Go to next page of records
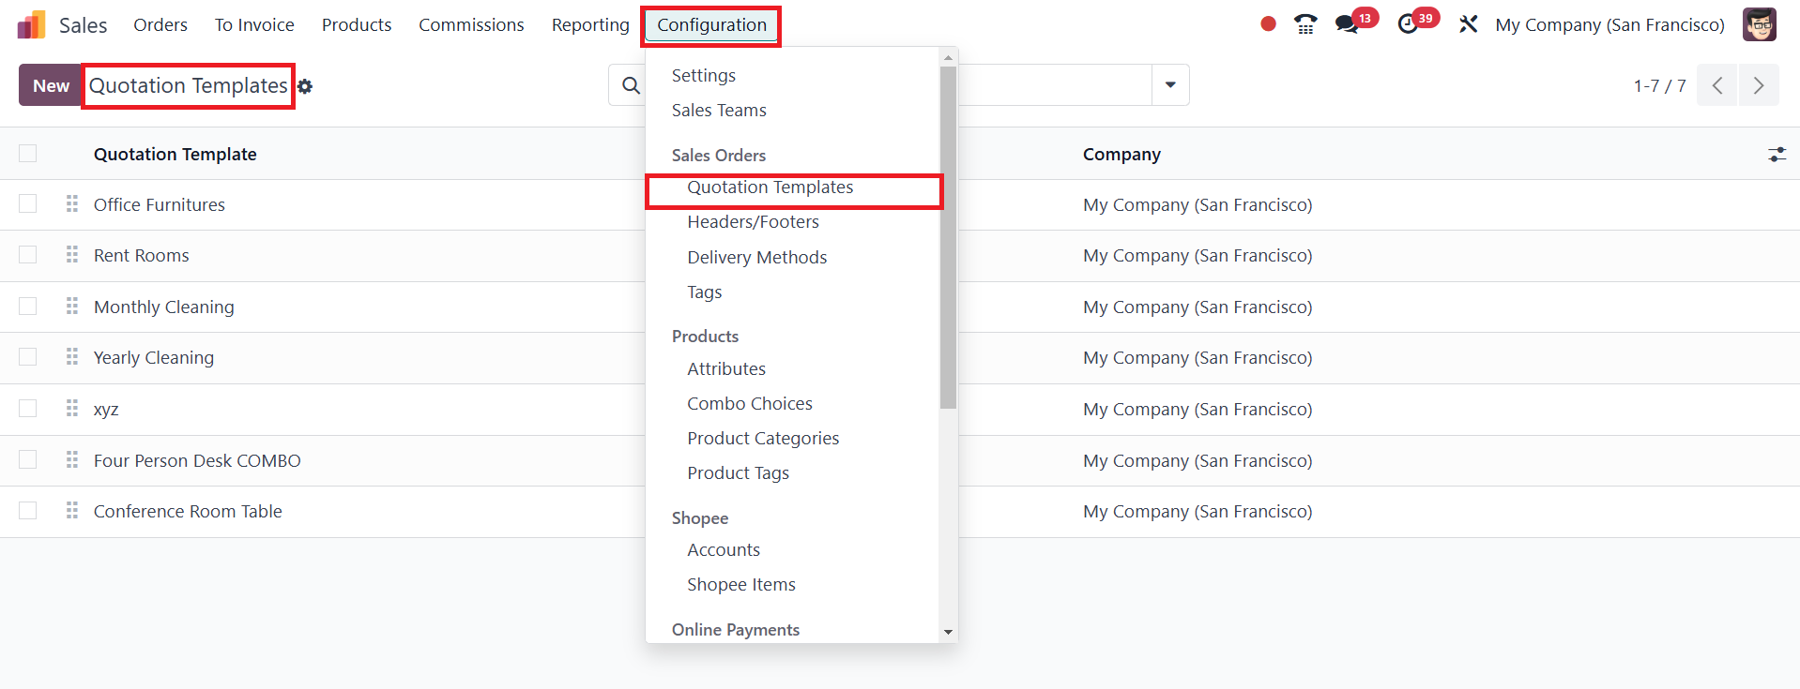 (x=1758, y=86)
